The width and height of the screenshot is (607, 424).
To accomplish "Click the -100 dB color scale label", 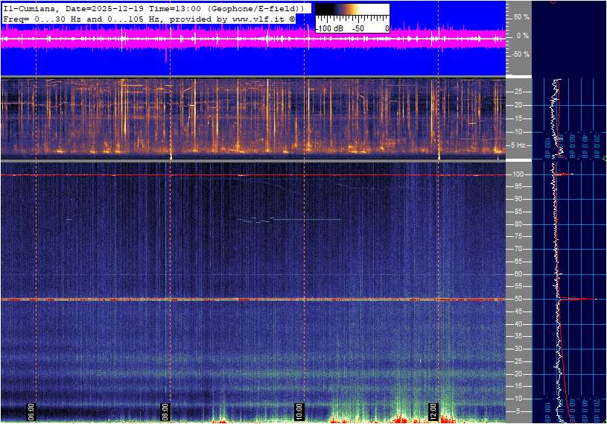I will [328, 28].
